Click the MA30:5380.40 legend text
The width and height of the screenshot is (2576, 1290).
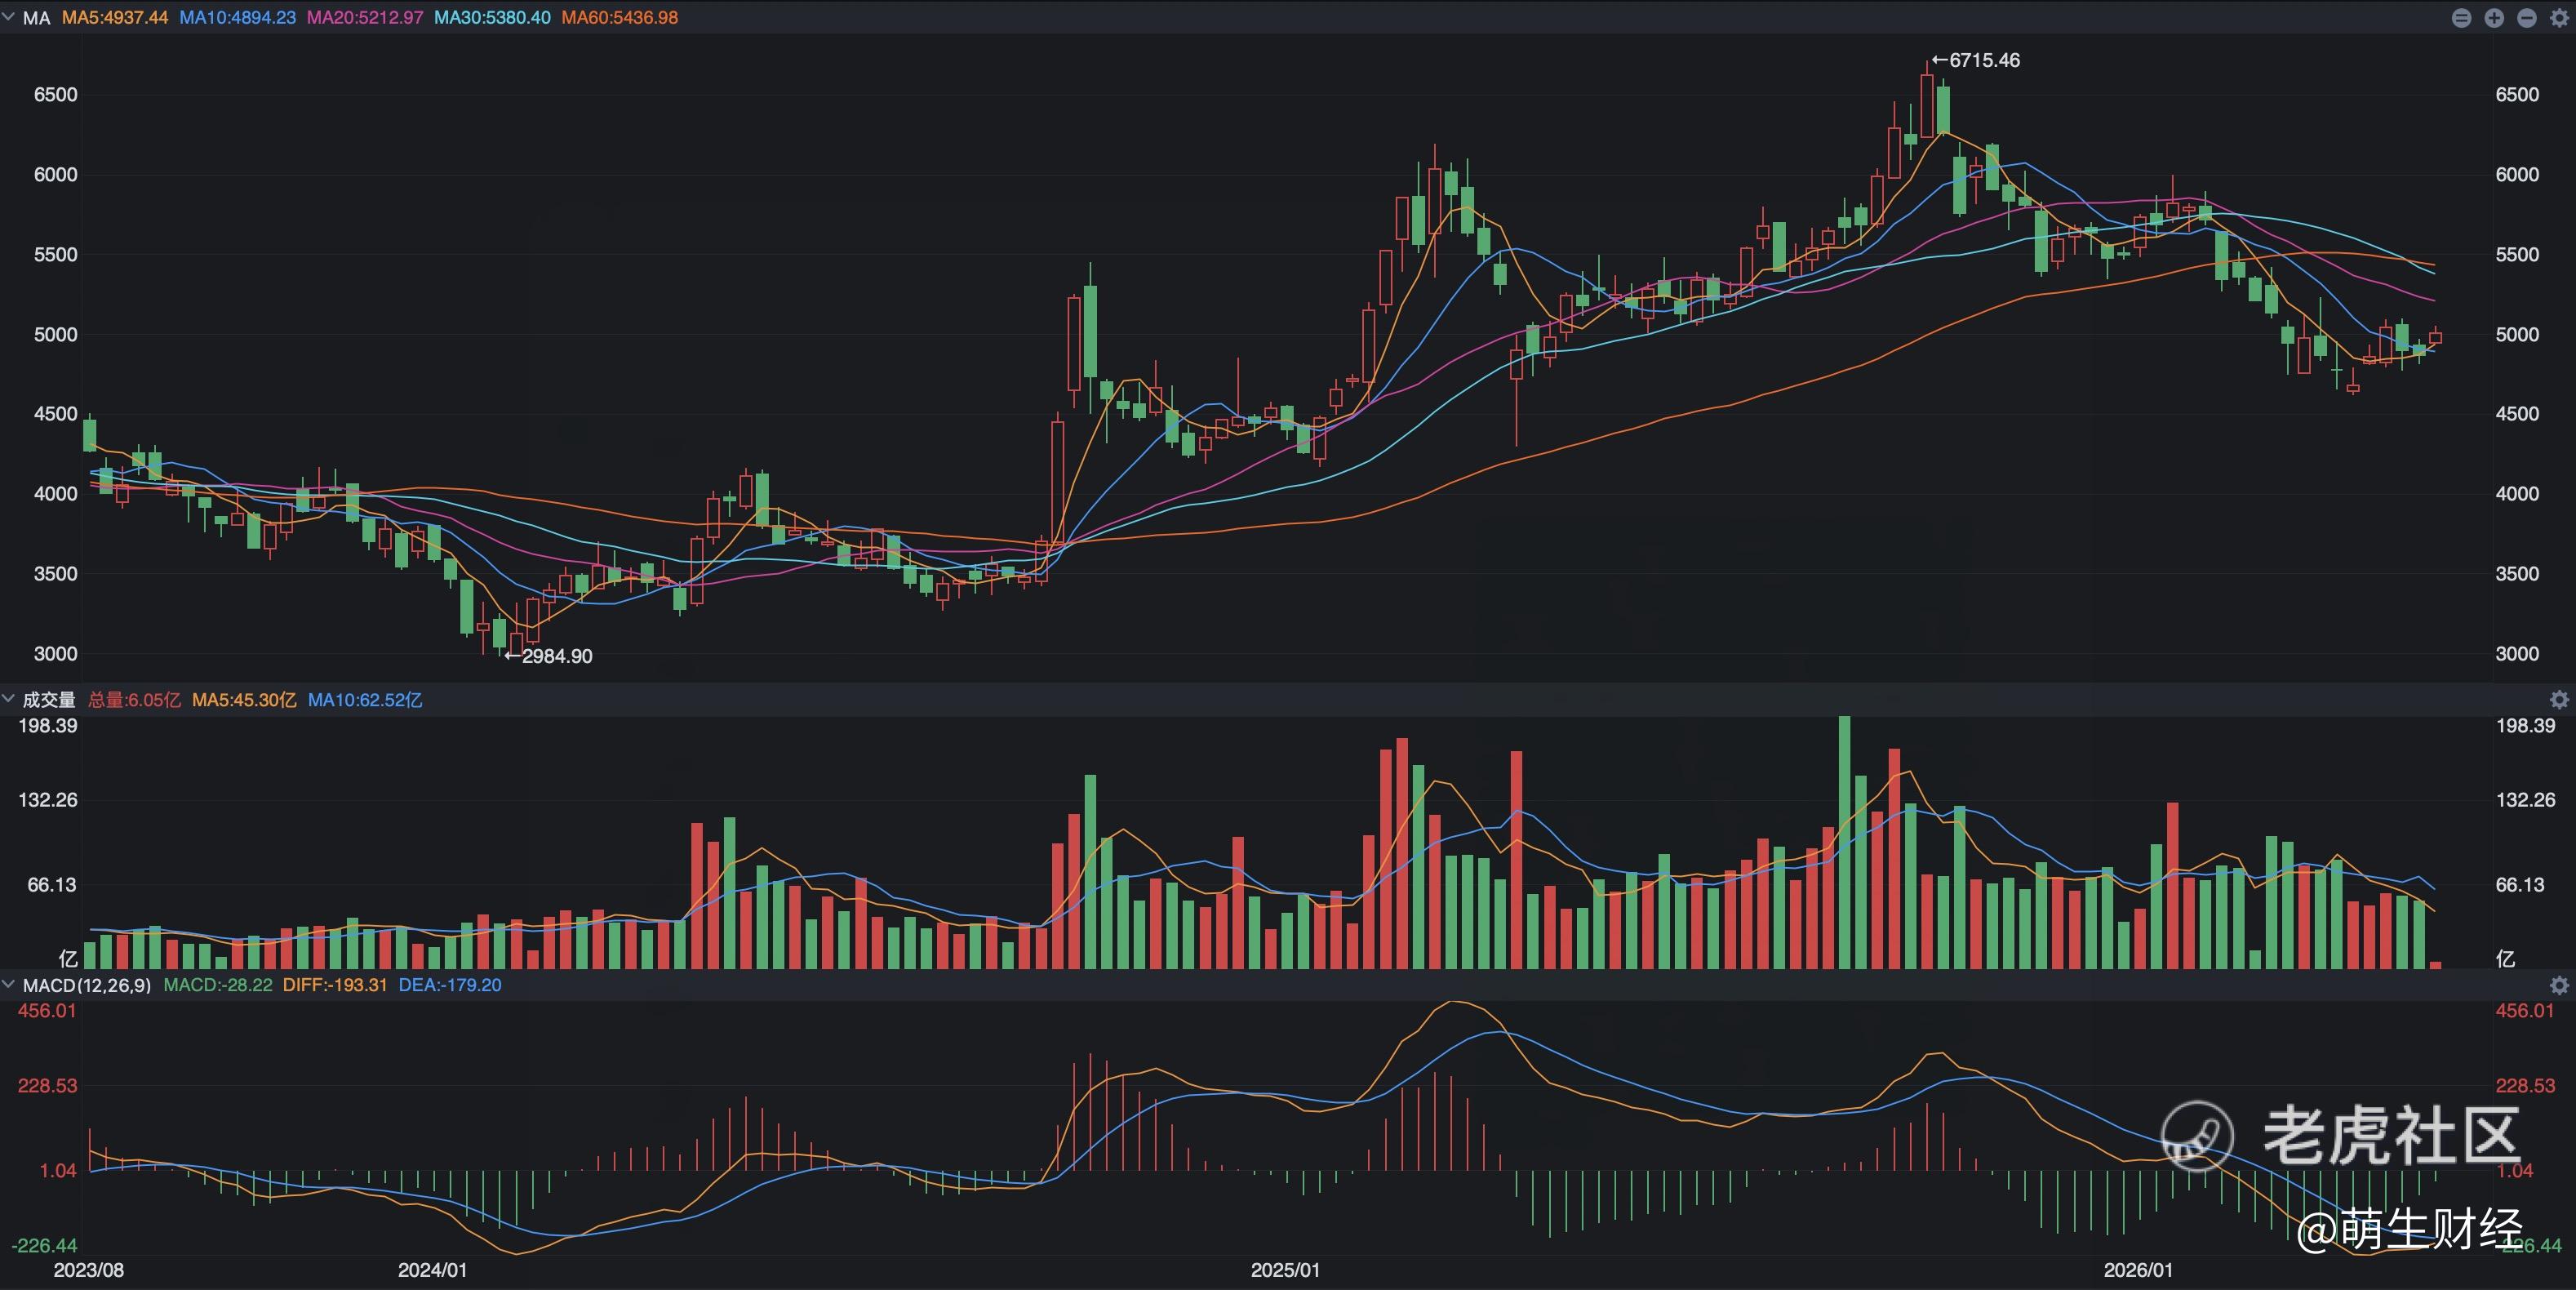493,18
